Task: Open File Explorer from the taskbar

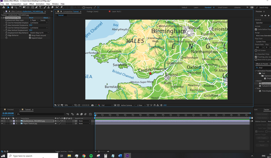Action: tap(69, 156)
